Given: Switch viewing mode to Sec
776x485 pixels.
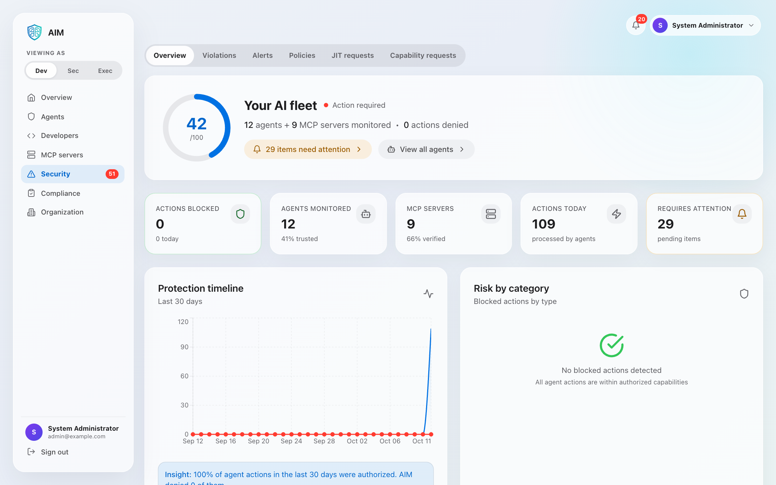Looking at the screenshot, I should [x=73, y=71].
